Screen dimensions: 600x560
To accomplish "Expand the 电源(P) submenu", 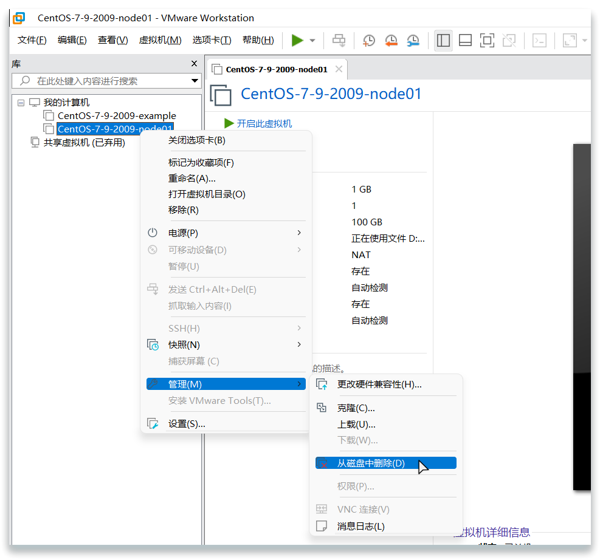I will point(226,233).
